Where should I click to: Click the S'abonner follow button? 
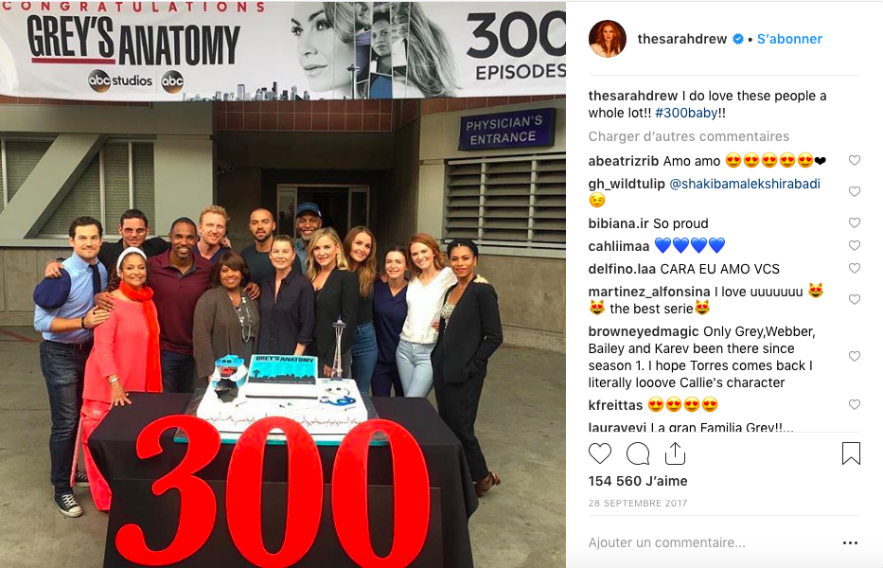point(789,39)
